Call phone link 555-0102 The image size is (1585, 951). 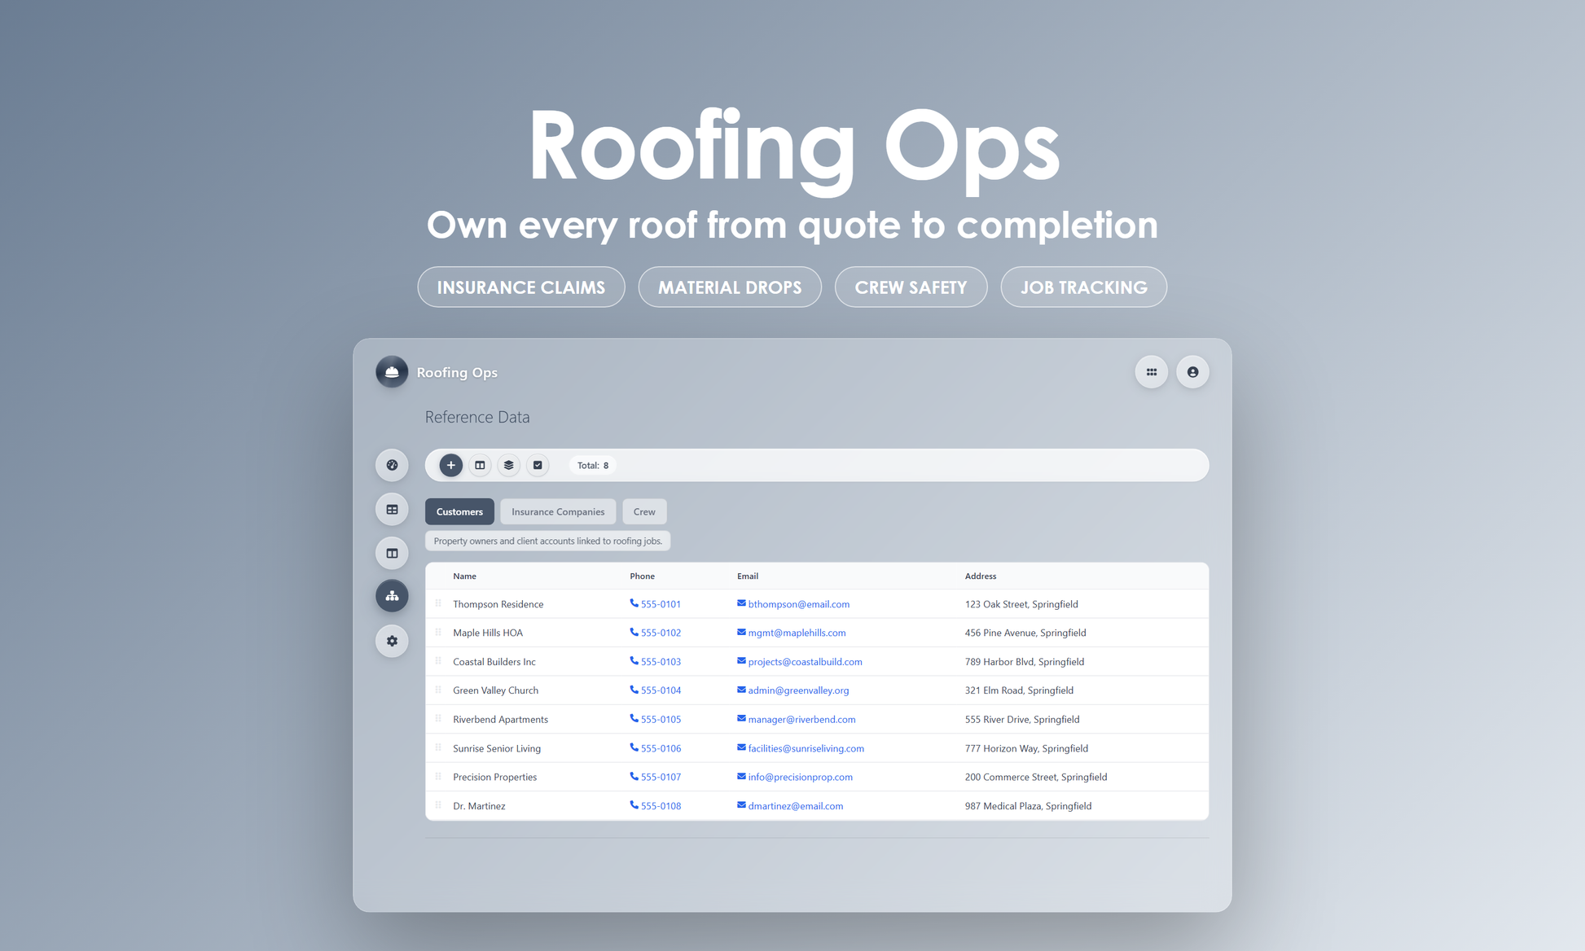(661, 633)
